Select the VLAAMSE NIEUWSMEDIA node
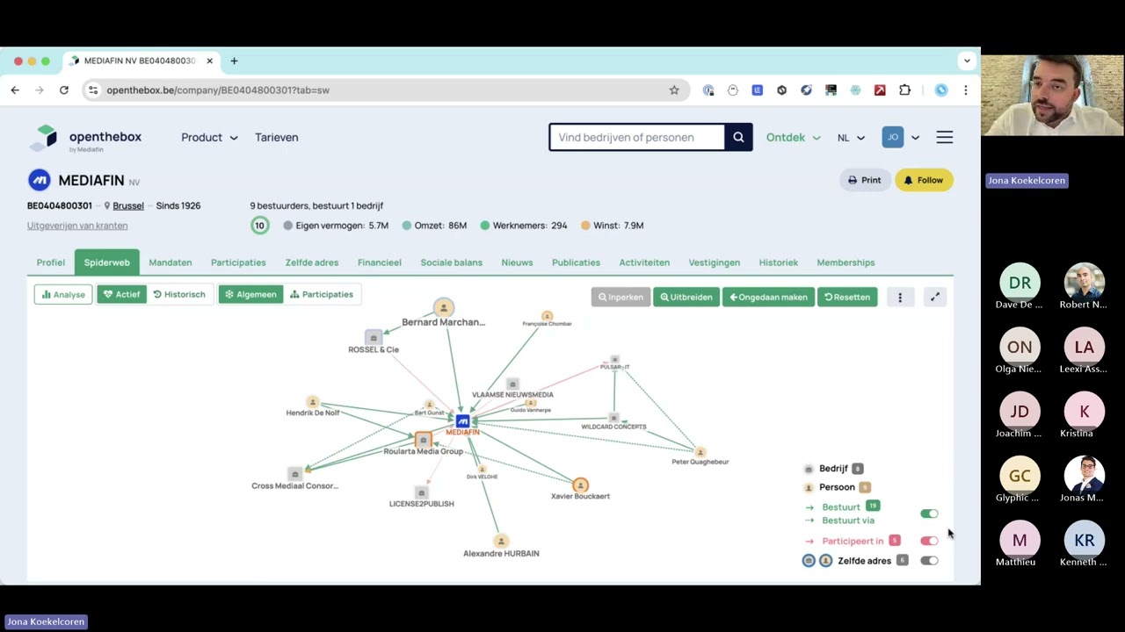This screenshot has width=1125, height=632. pyautogui.click(x=512, y=384)
